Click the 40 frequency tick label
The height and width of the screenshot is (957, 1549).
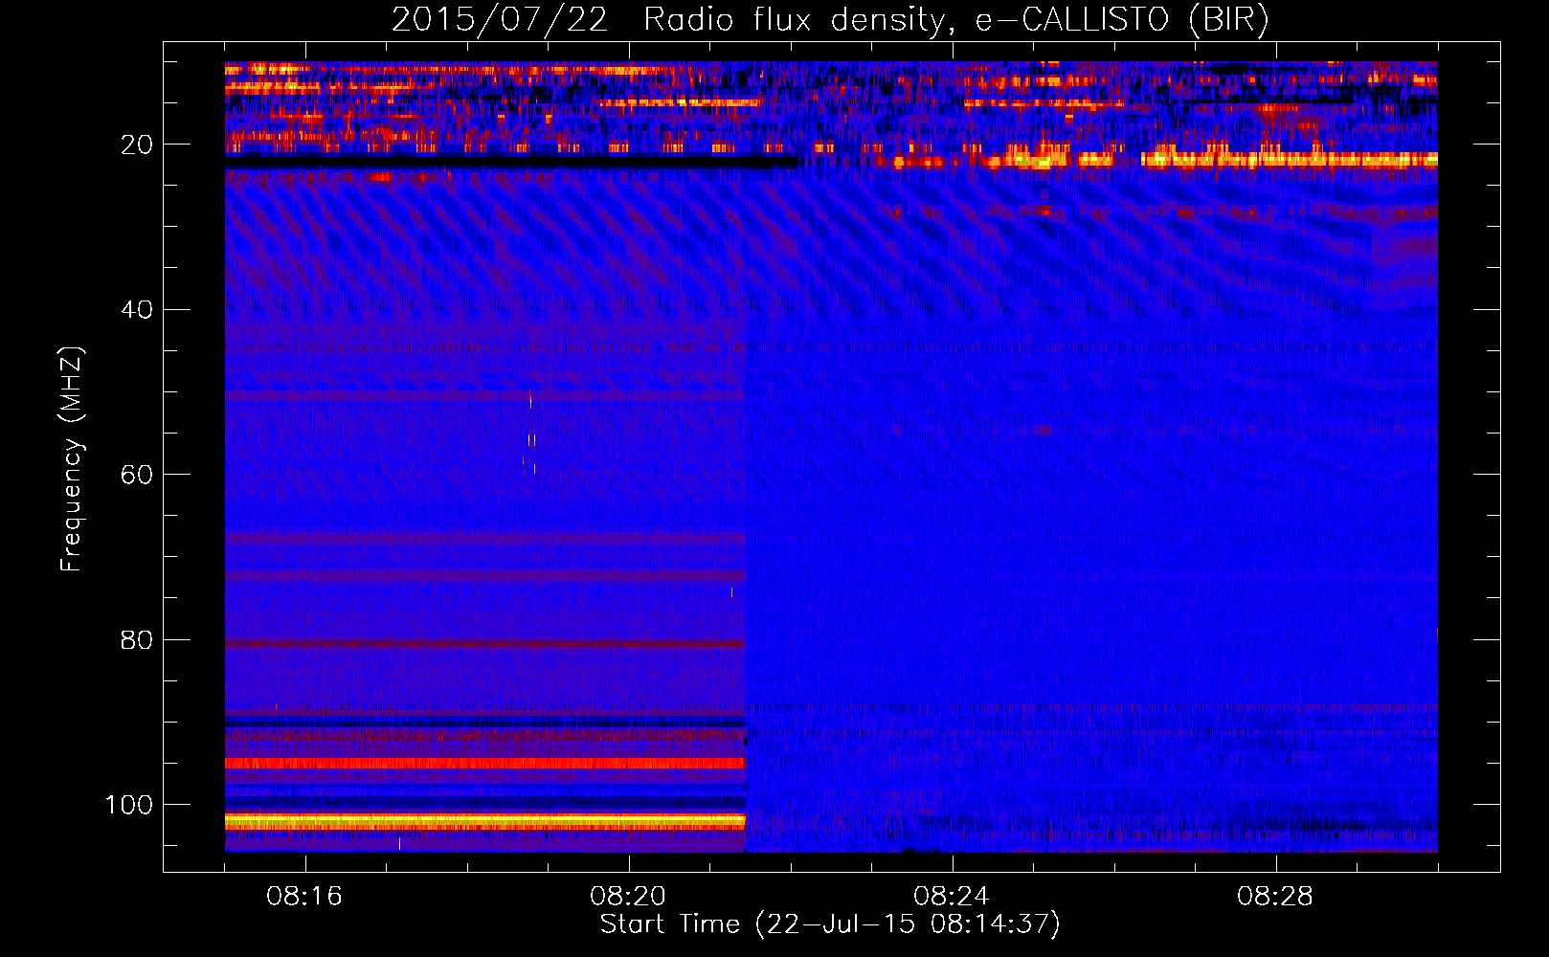coord(137,310)
